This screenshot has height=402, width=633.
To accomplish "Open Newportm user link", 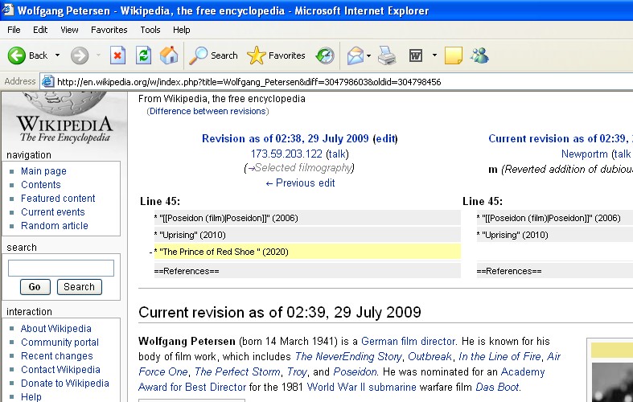I will point(585,154).
